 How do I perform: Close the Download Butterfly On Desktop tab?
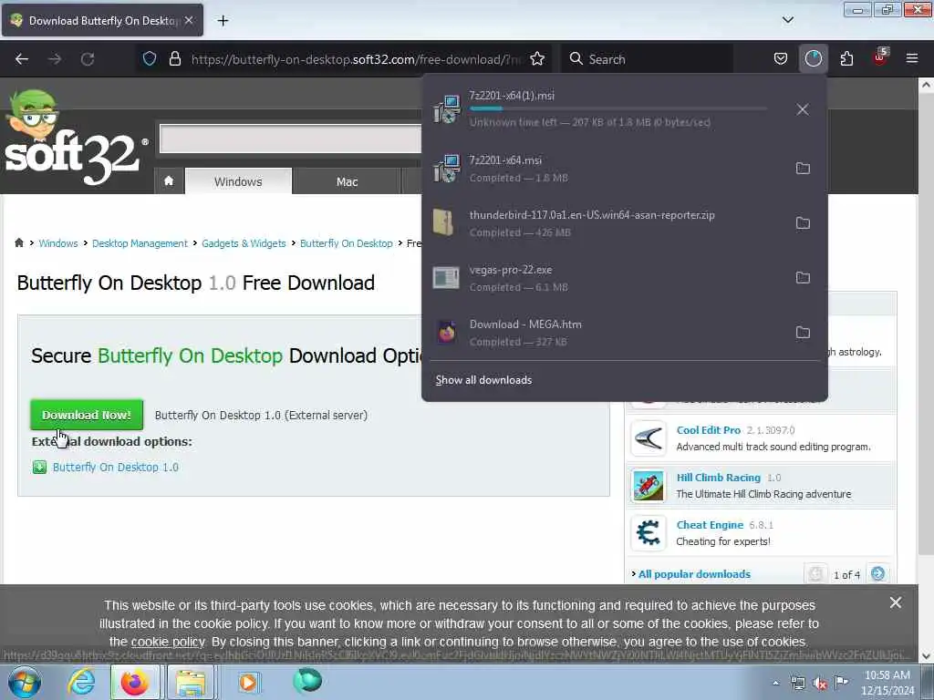[189, 20]
